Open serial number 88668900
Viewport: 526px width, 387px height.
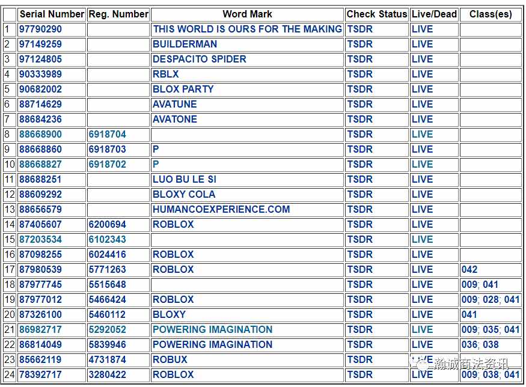pyautogui.click(x=40, y=135)
